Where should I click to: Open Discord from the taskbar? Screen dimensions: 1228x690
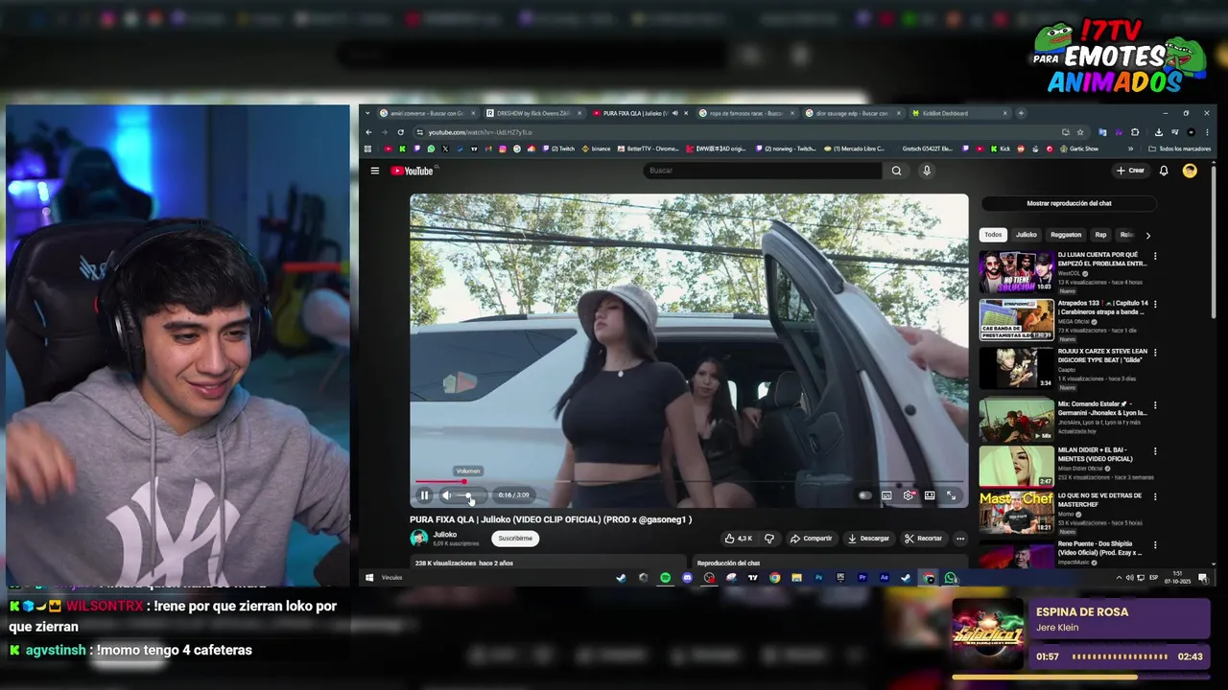(687, 578)
